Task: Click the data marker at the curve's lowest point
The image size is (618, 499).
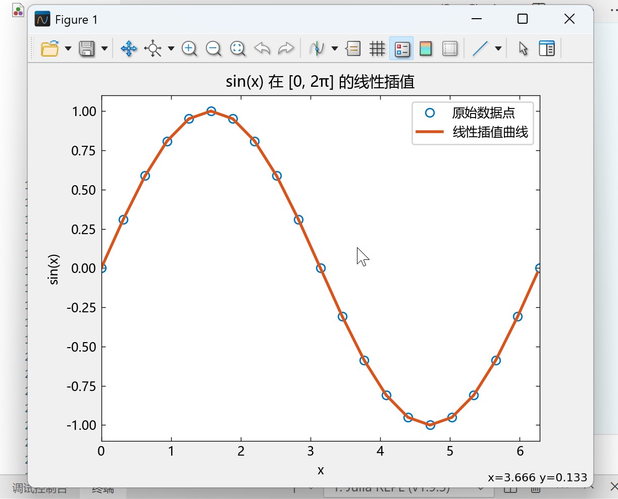Action: coord(430,425)
